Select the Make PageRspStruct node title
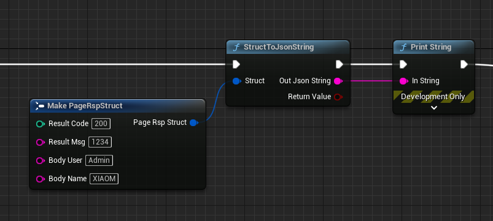493x221 pixels. click(x=85, y=106)
